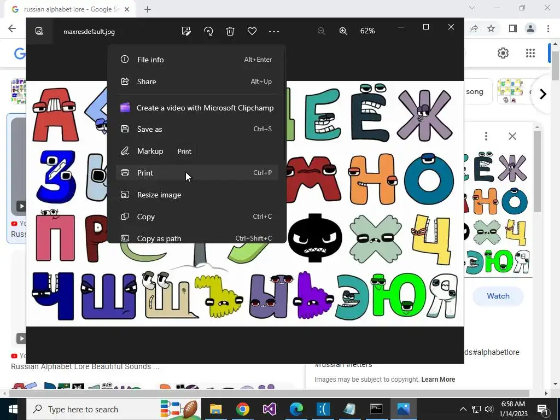Rotate the image using the rotate icon
The image size is (560, 420).
(x=208, y=31)
